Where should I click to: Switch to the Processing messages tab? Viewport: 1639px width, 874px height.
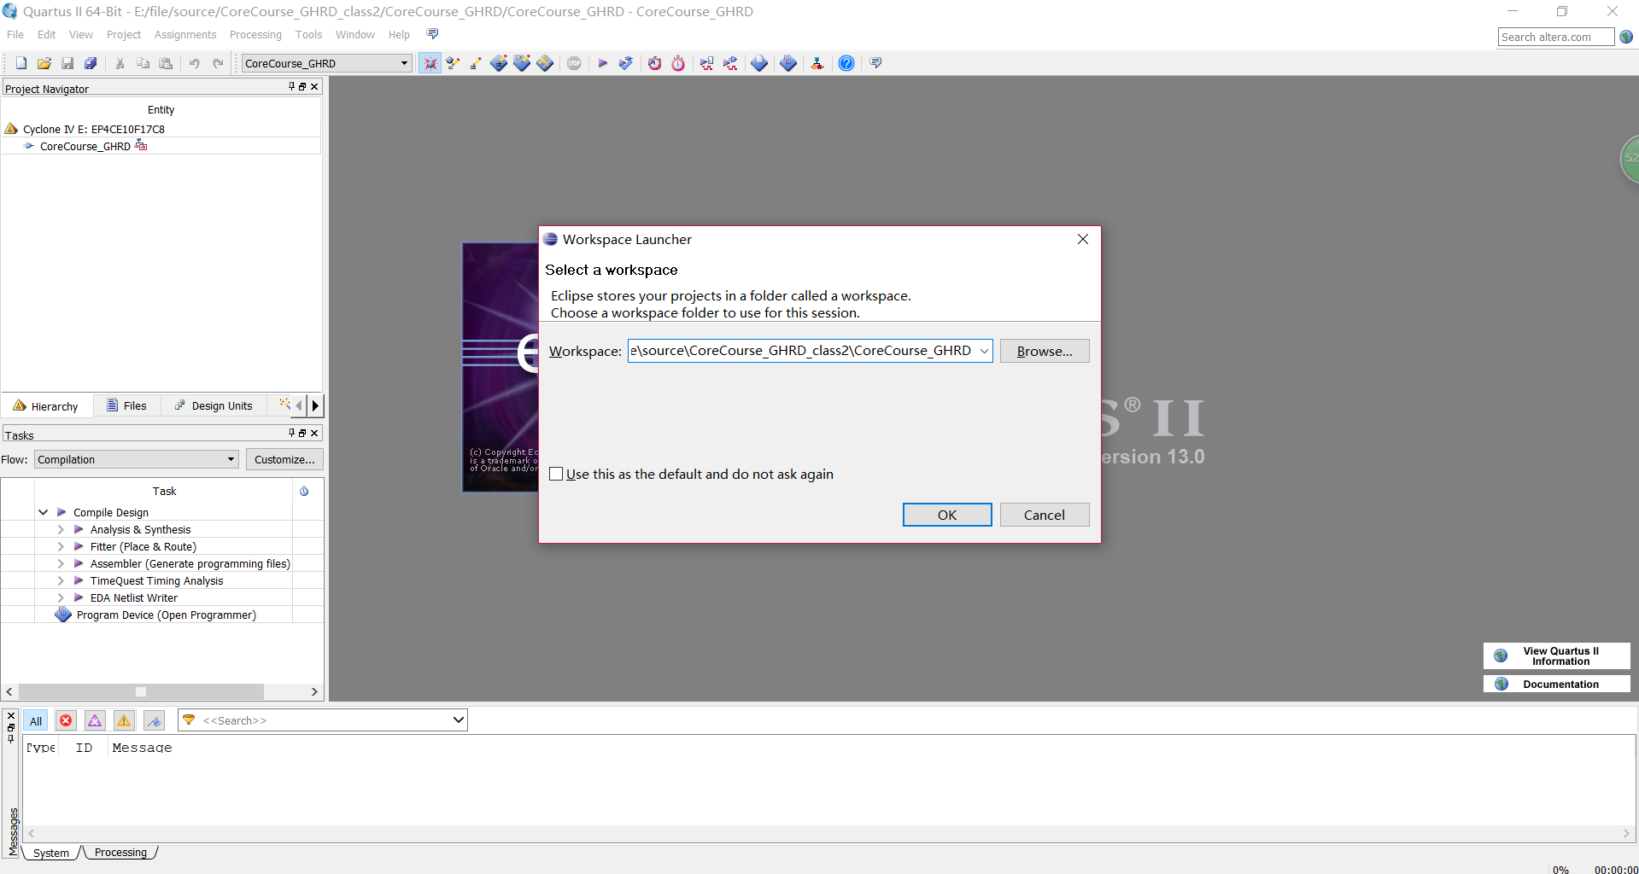[120, 853]
